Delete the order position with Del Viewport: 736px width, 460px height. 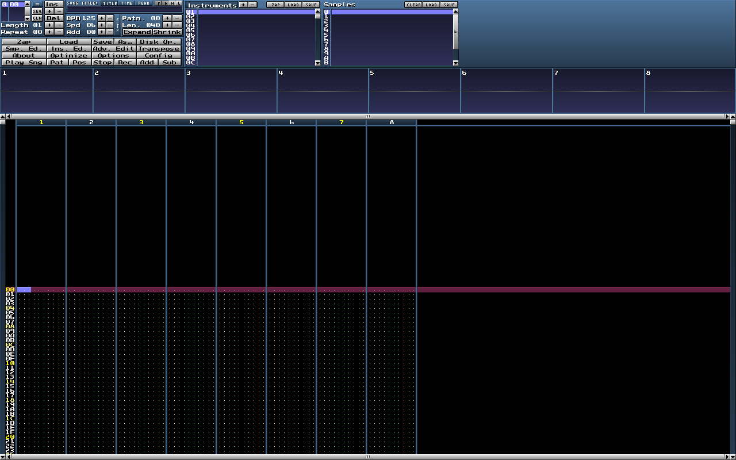tap(54, 18)
